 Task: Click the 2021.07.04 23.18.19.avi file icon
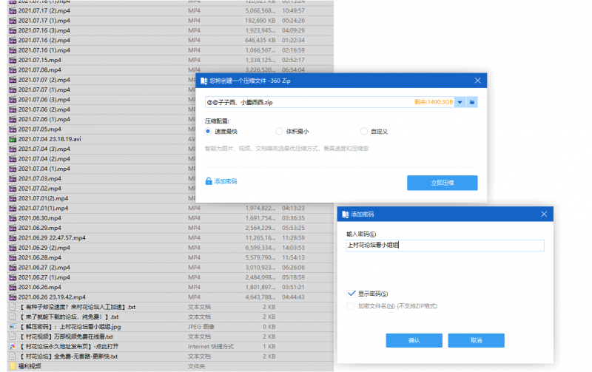(13, 138)
